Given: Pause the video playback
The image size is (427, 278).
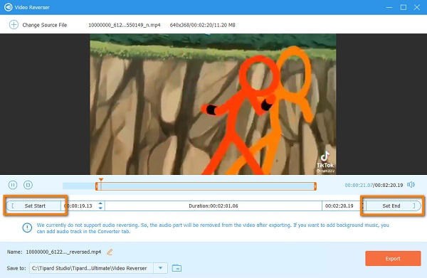Looking at the screenshot, I should 13,185.
